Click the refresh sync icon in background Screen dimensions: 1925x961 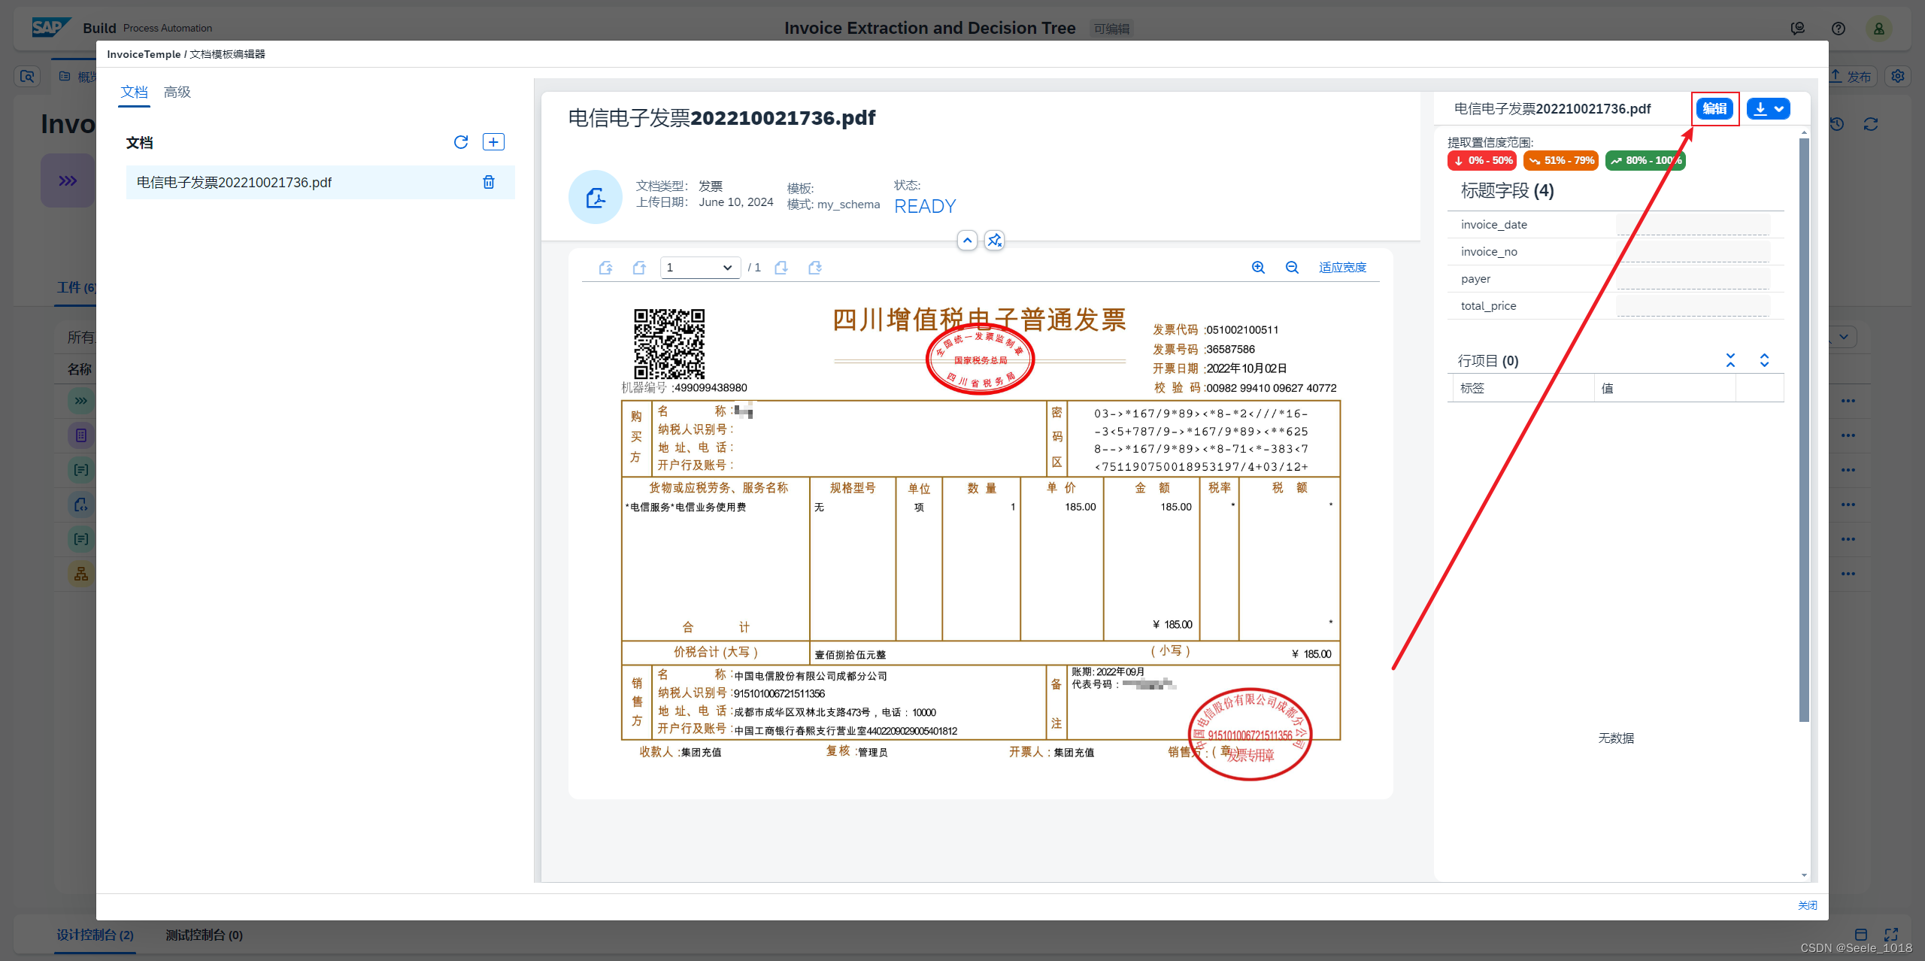tap(1871, 124)
